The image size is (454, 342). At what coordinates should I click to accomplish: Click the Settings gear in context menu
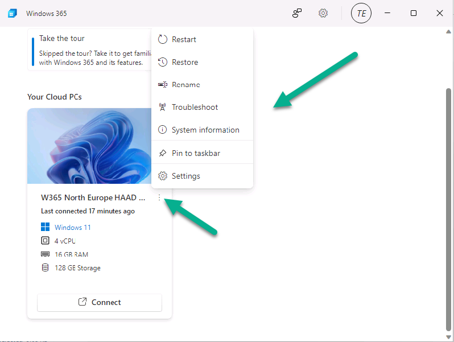tap(163, 176)
